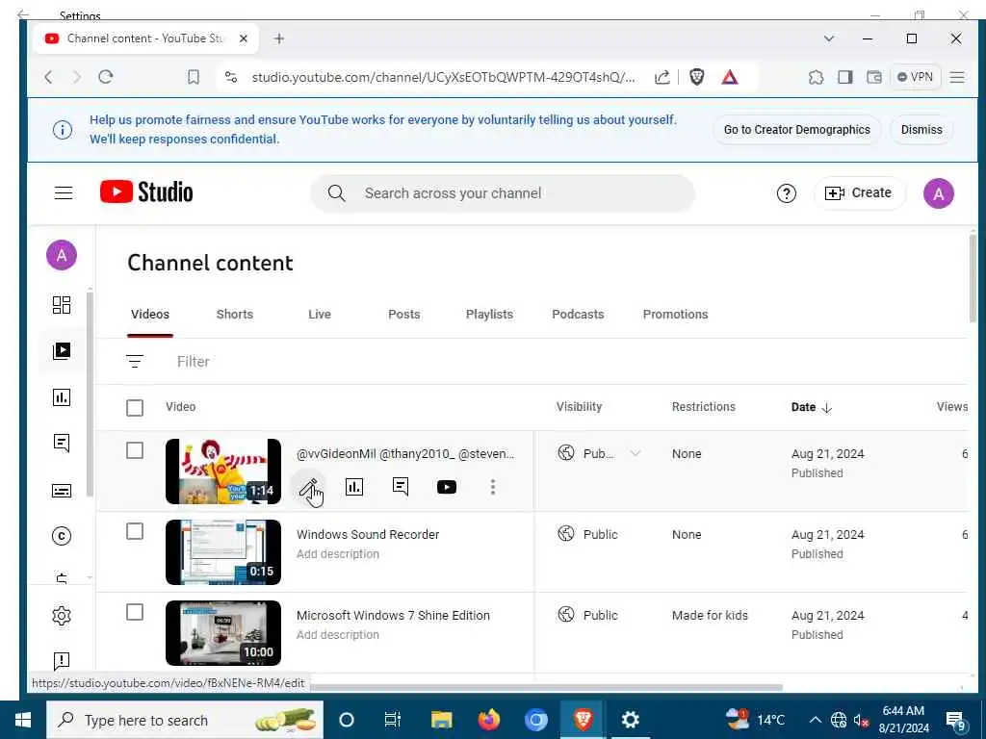986x739 pixels.
Task: Dismiss the demographics banner
Action: click(x=921, y=130)
